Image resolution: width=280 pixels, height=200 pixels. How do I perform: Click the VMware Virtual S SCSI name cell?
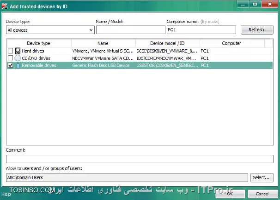point(103,51)
